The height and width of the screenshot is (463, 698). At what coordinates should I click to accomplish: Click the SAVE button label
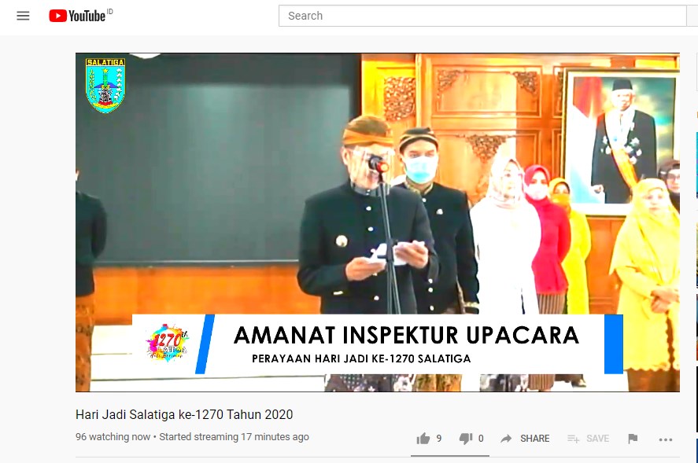pos(597,439)
